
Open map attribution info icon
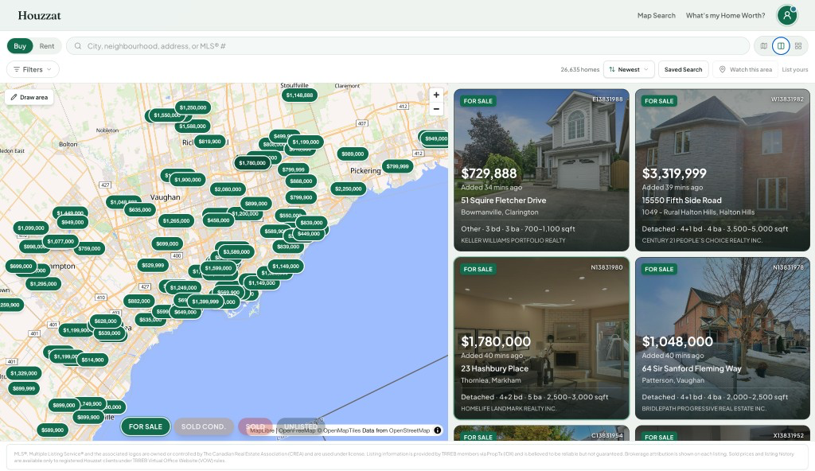click(438, 430)
